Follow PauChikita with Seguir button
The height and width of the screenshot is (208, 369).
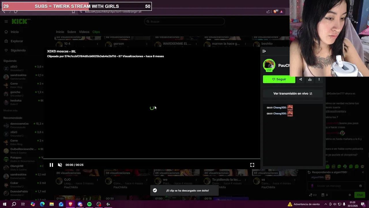pyautogui.click(x=279, y=79)
